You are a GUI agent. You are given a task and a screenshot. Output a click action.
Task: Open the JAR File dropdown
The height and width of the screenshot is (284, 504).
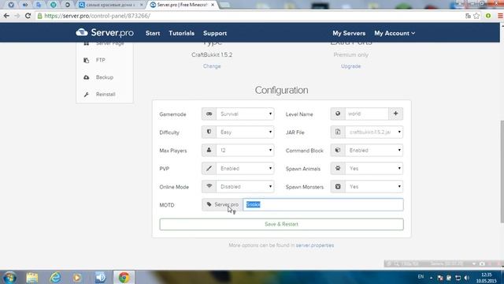(374, 132)
